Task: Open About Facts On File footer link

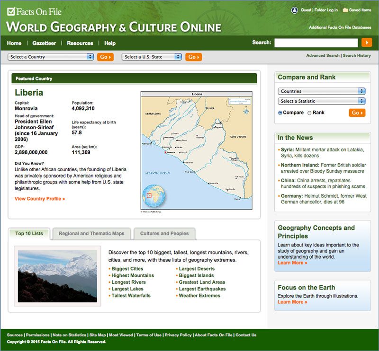Action: pyautogui.click(x=214, y=335)
